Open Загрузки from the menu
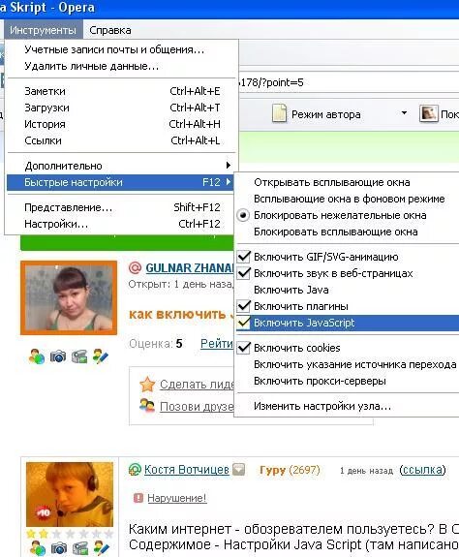459x557 pixels. tap(121, 108)
